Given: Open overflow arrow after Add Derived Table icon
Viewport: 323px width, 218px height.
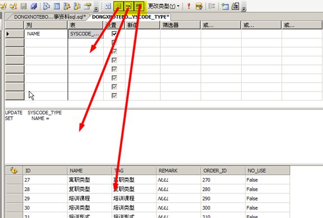Looking at the screenshot, I should [x=244, y=8].
